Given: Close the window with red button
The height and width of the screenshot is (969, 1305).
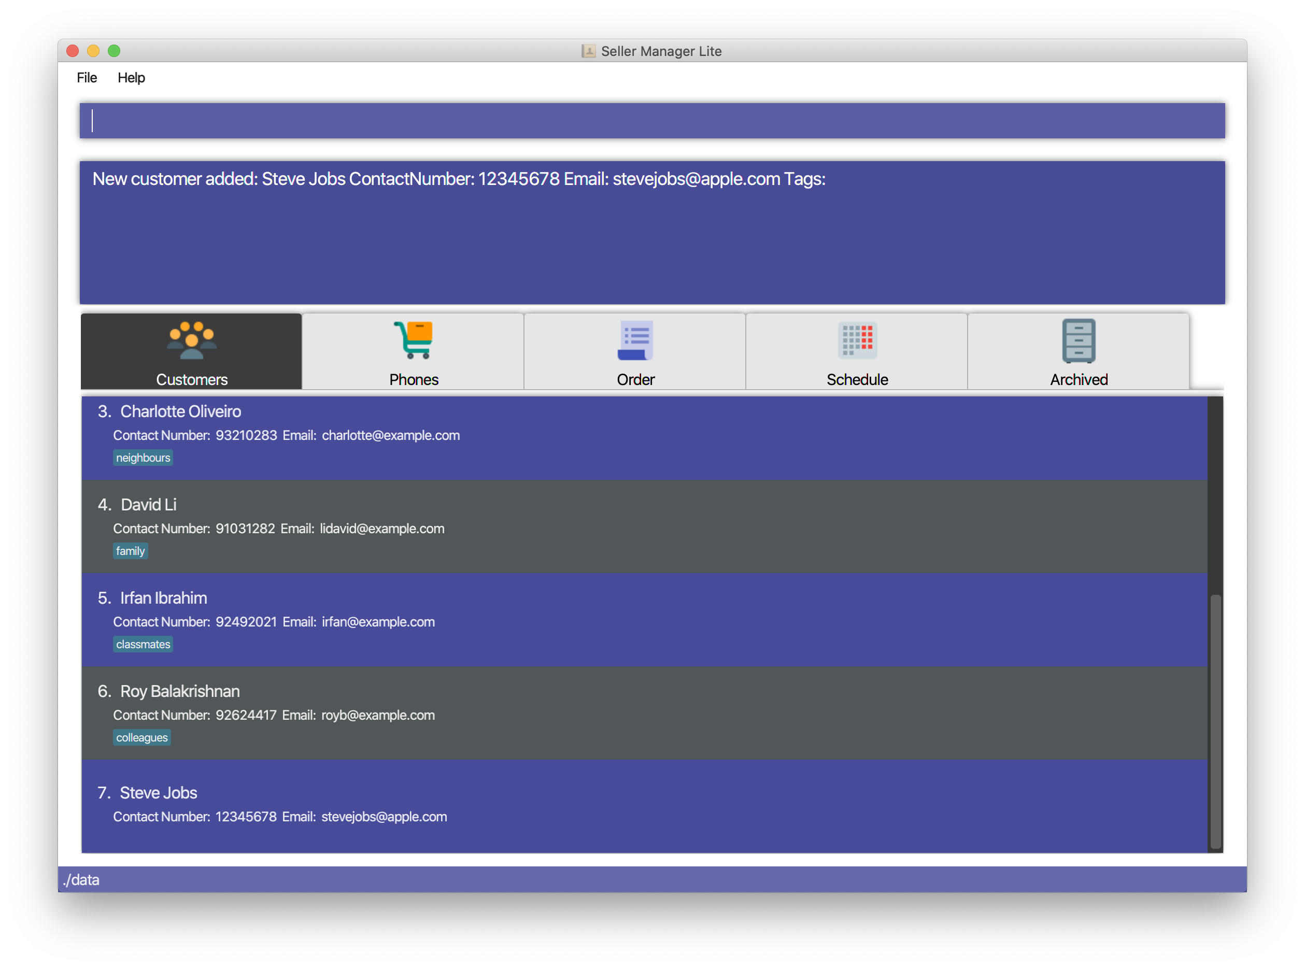Looking at the screenshot, I should click(73, 51).
